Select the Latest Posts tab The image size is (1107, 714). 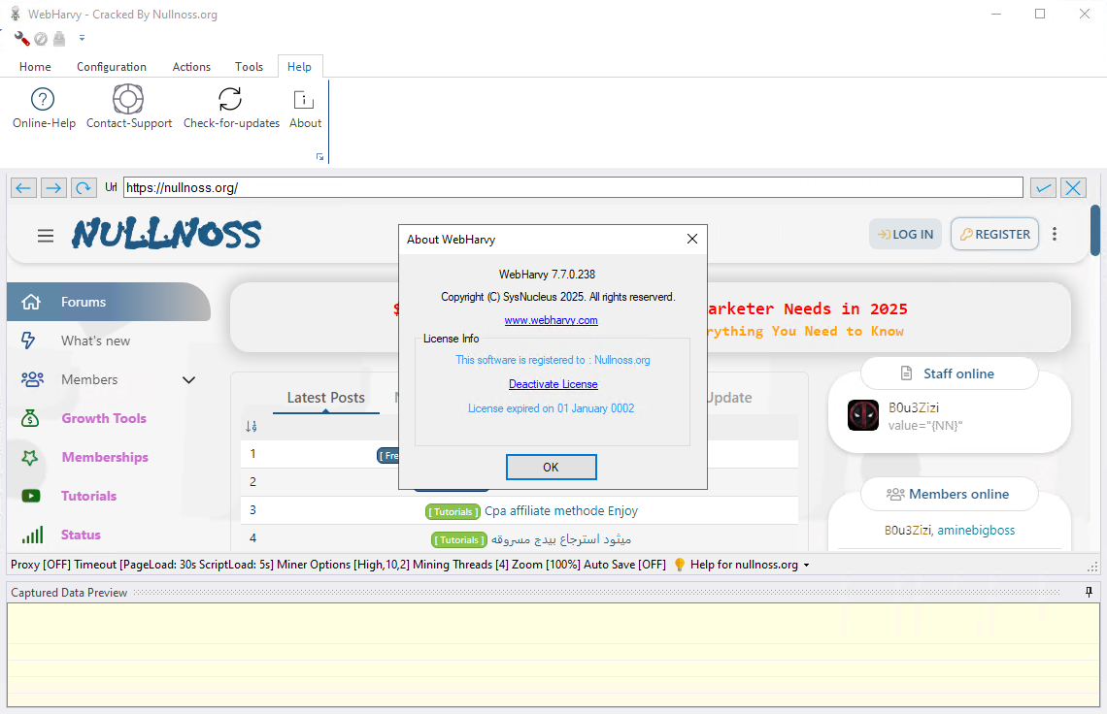coord(325,398)
